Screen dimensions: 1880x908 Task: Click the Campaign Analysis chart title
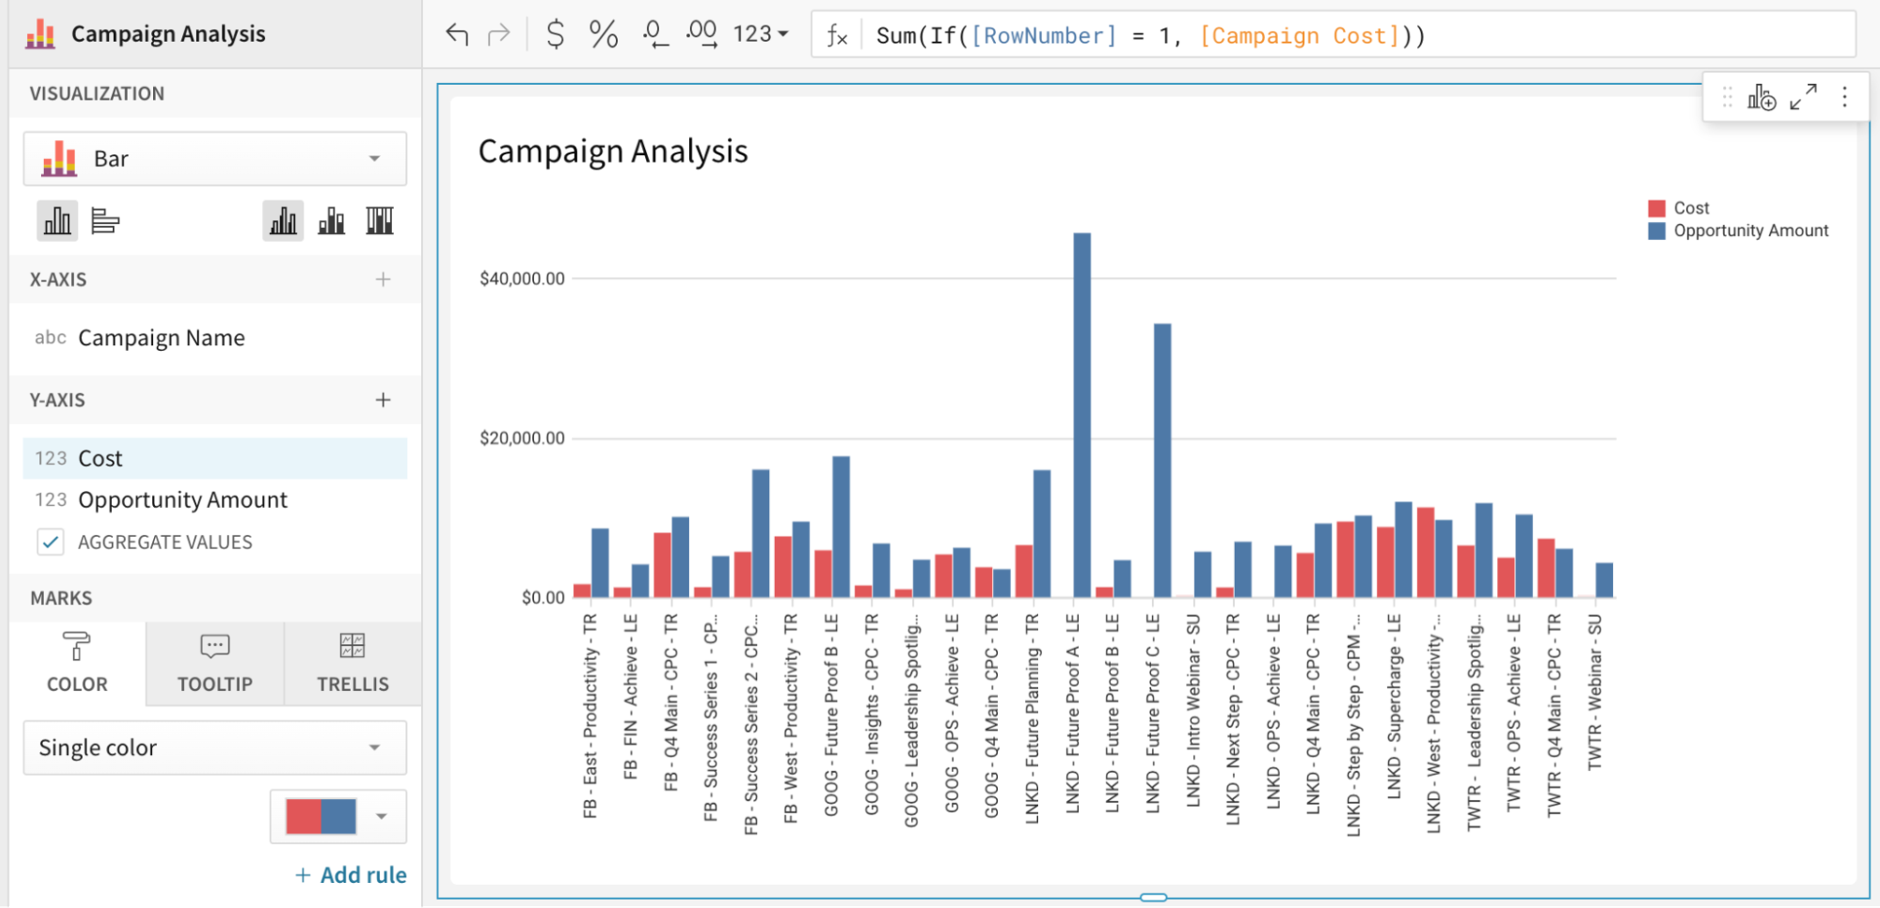click(613, 151)
